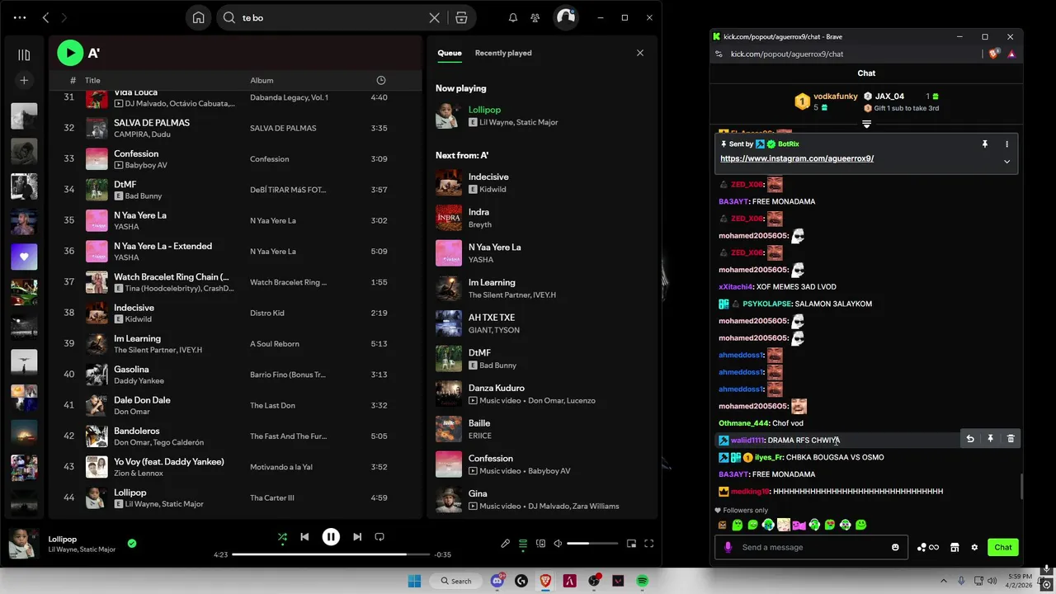1056x594 pixels.
Task: Open Spotify Your Library sidebar icon
Action: tap(24, 54)
